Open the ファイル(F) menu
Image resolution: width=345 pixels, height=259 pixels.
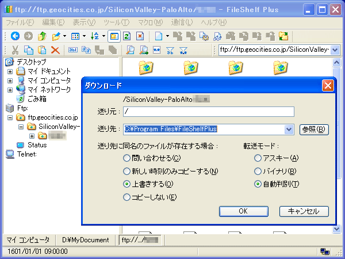(x=20, y=22)
